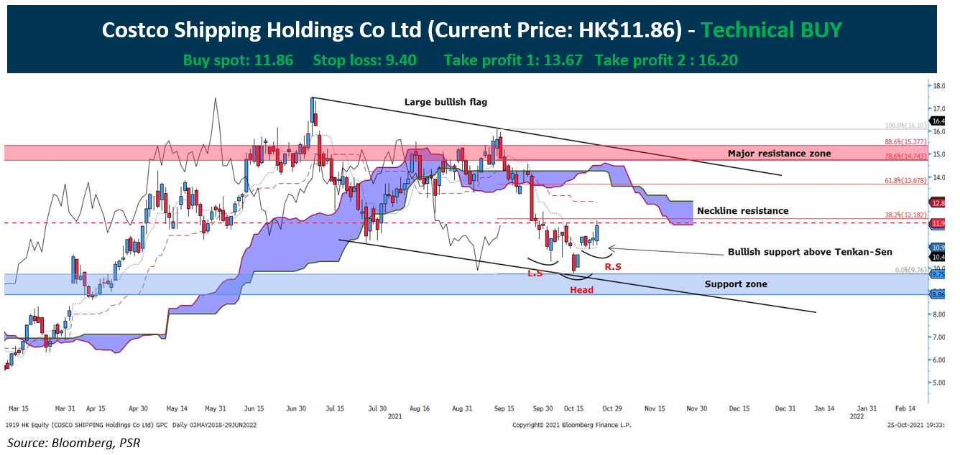Viewport: 960px width, 455px height.
Task: Click the blue 10.9 price tag
Action: click(x=938, y=247)
